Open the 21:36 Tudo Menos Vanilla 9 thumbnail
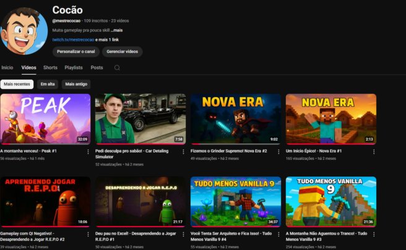 tap(330, 201)
